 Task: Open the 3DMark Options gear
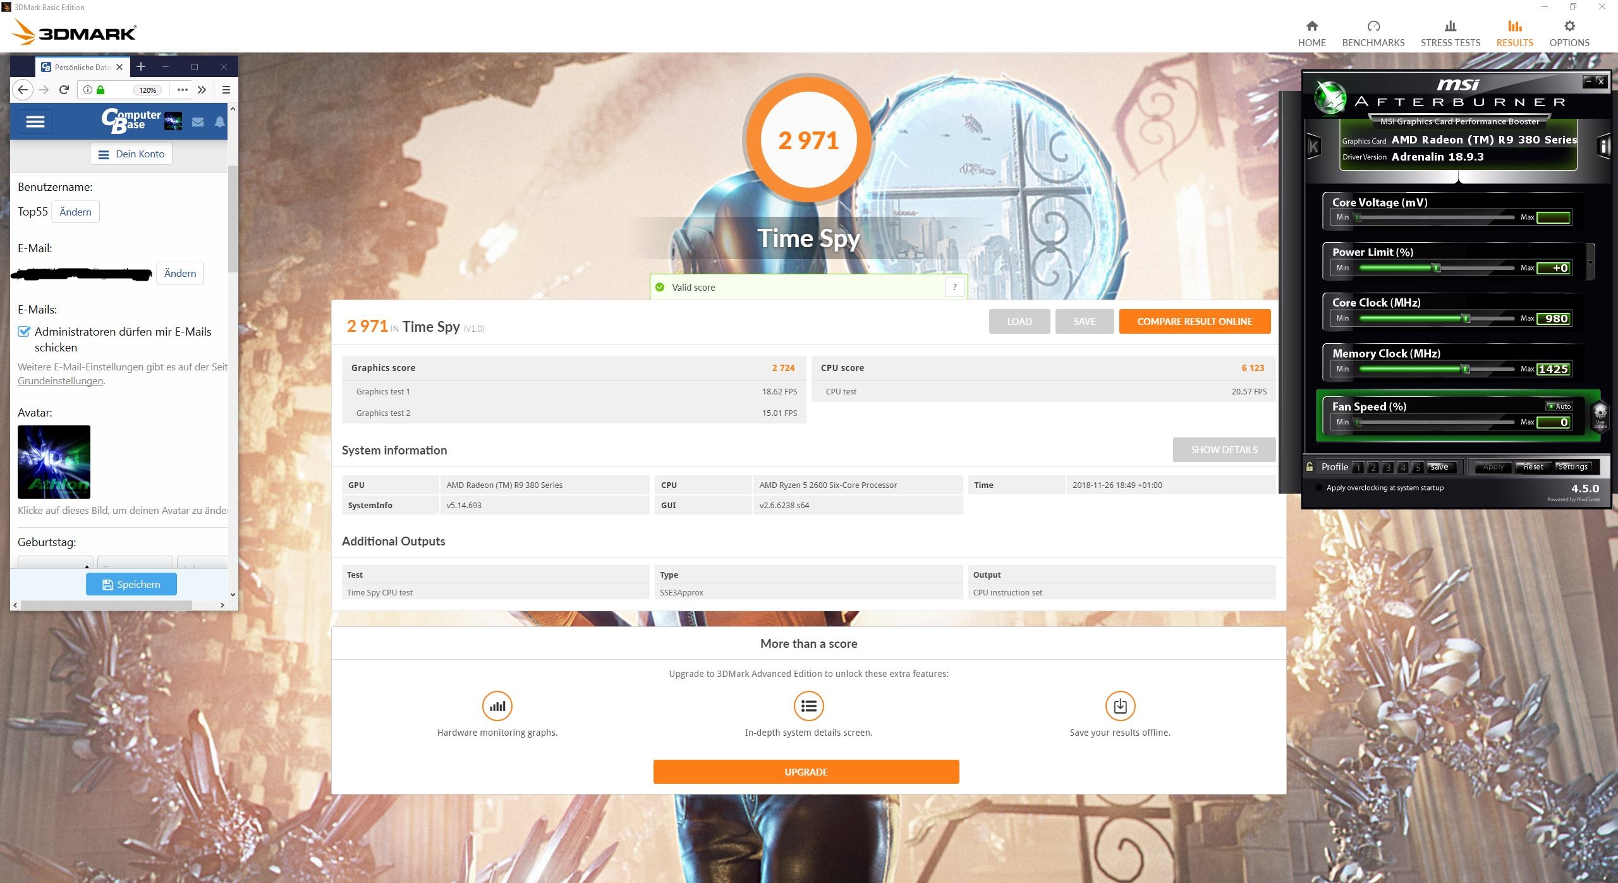tap(1569, 33)
